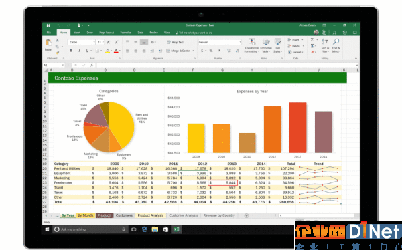Open the comments speech bubble icon
The image size is (402, 250).
(355, 33)
